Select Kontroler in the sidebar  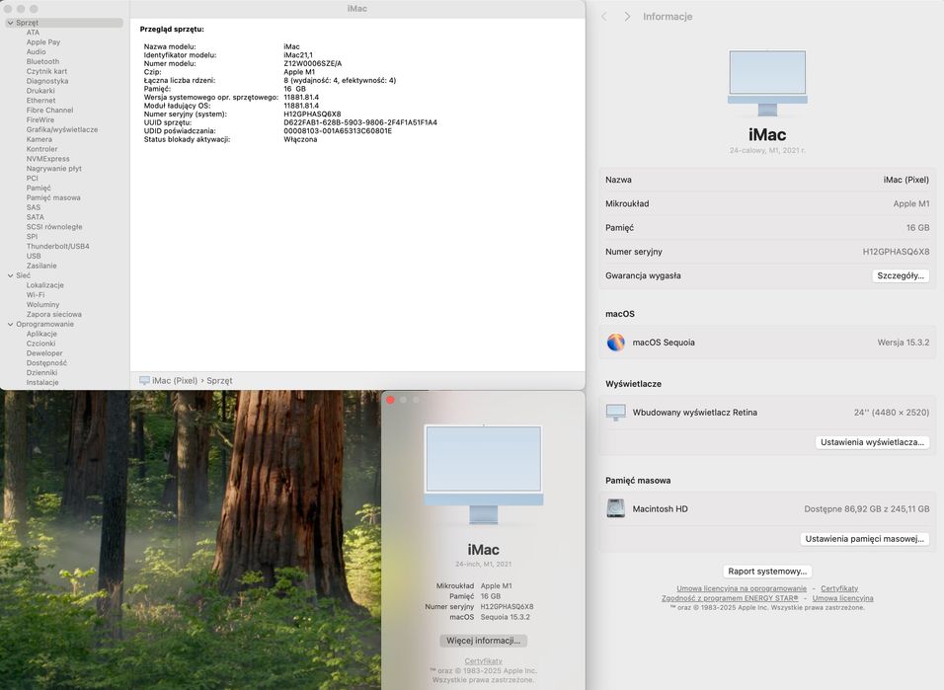pyautogui.click(x=41, y=149)
